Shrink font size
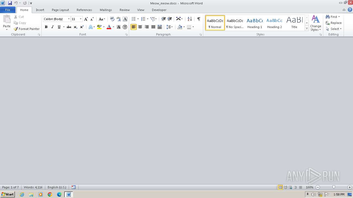 click(92, 19)
